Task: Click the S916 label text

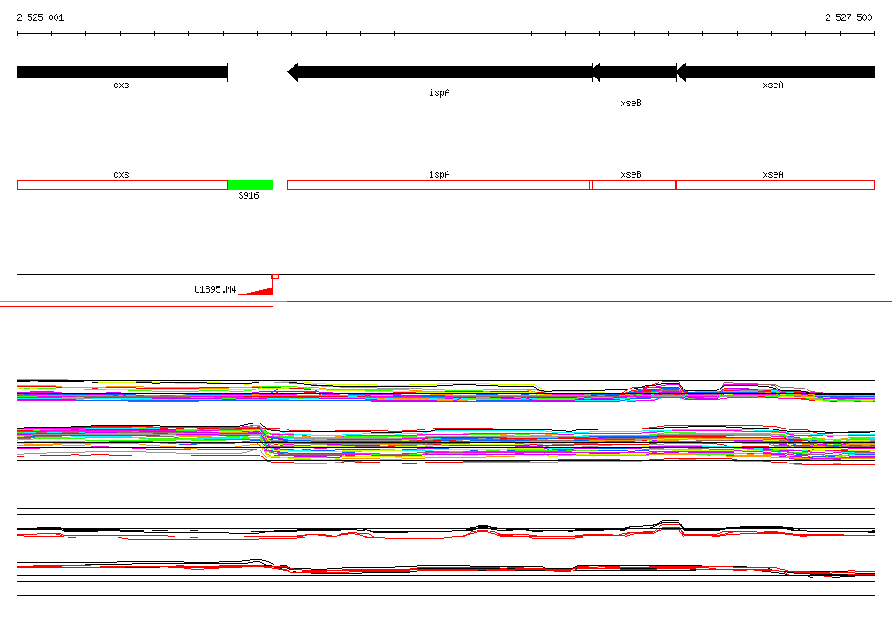Action: pos(248,196)
